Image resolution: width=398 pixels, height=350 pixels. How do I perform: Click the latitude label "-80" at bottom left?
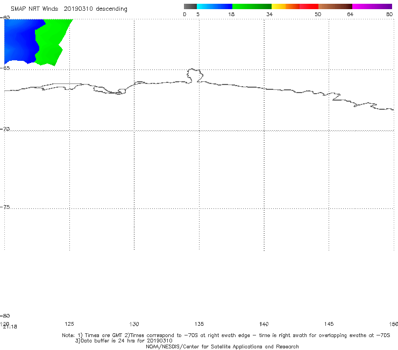click(5, 316)
